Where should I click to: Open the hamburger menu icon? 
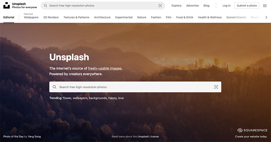pos(265,6)
